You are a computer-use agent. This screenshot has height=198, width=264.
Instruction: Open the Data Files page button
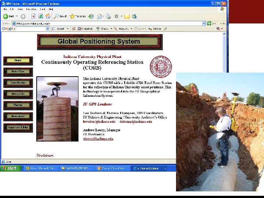(x=18, y=72)
